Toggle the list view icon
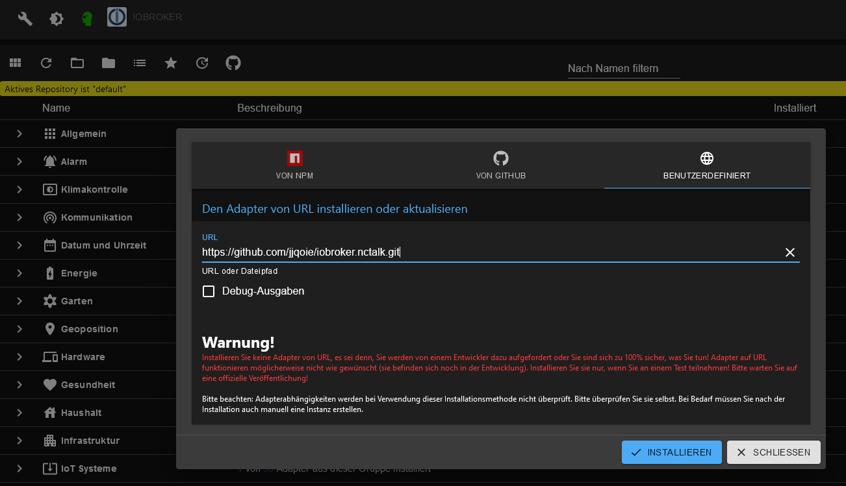The image size is (846, 486). coord(140,63)
